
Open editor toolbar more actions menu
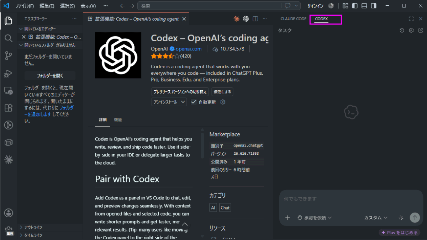point(264,19)
